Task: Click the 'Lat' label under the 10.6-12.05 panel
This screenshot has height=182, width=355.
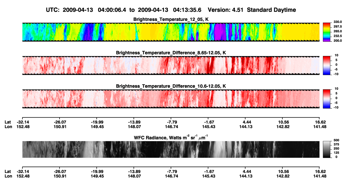Action: [8, 122]
